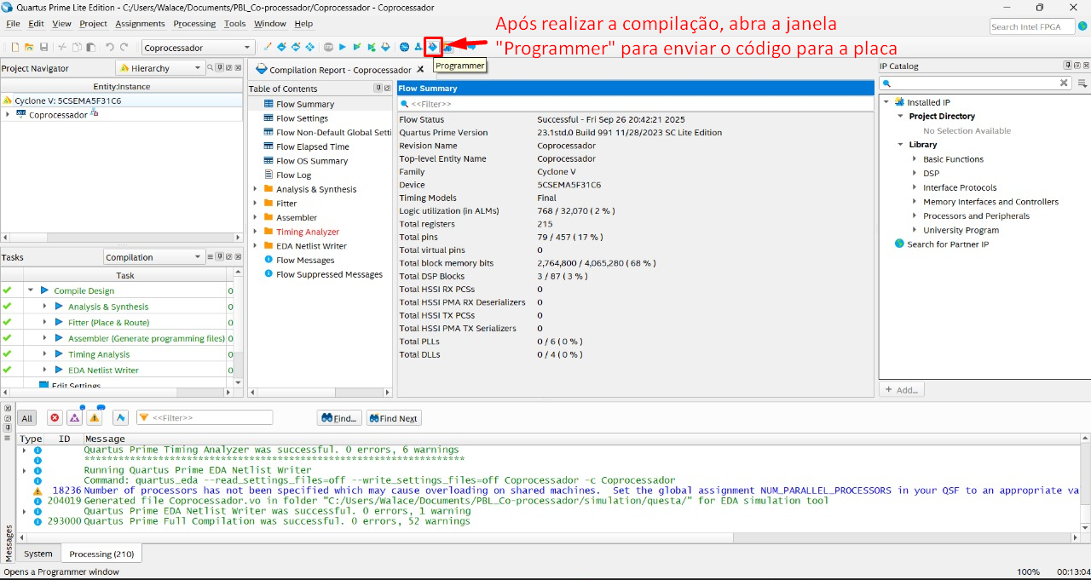Expand the Coprocessador entity node
This screenshot has height=580, width=1091.
point(8,114)
